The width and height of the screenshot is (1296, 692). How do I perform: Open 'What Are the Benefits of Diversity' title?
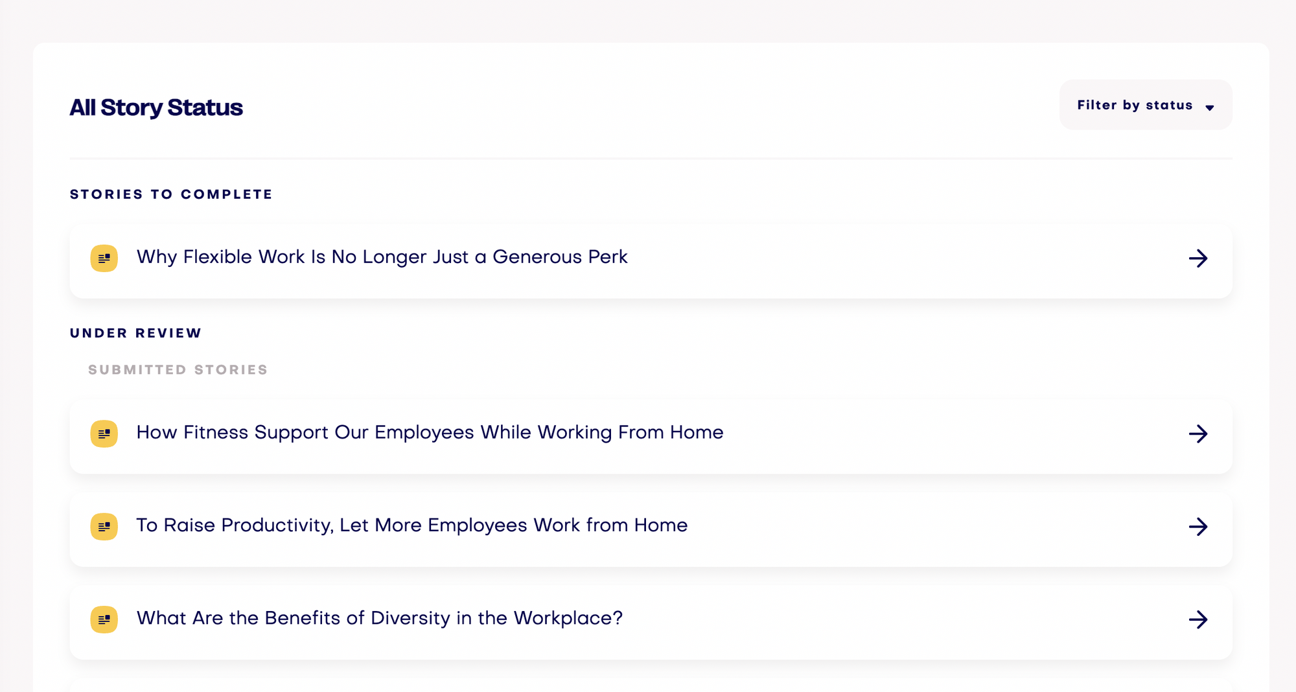coord(379,618)
